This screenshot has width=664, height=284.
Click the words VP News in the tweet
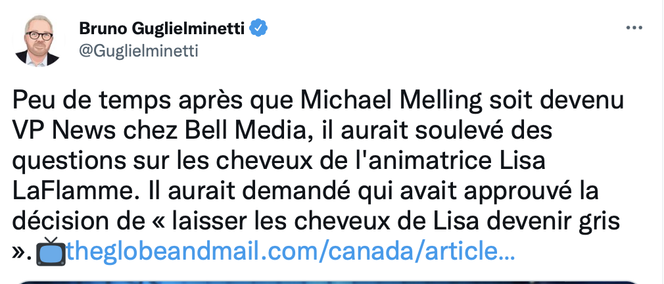64,131
